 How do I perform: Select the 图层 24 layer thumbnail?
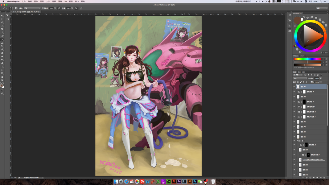[300, 150]
